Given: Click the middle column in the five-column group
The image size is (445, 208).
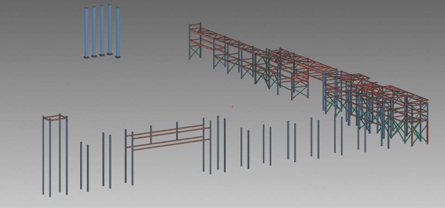Looking at the screenshot, I should coord(102,31).
